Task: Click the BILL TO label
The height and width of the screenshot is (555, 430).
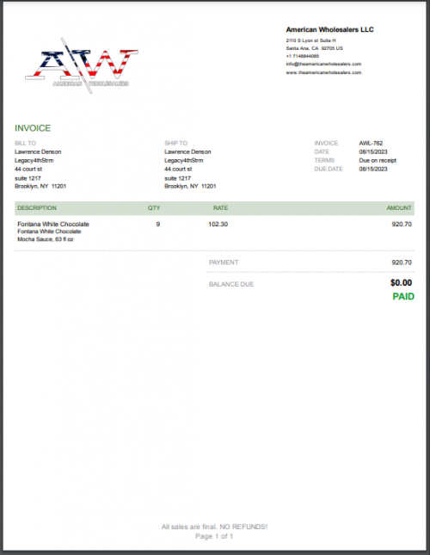Action: (x=25, y=143)
